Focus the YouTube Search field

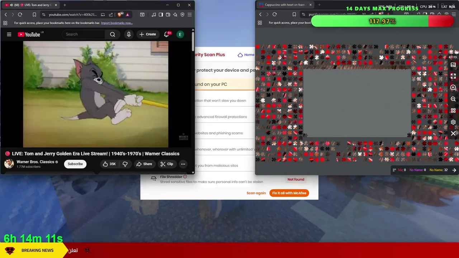(84, 34)
